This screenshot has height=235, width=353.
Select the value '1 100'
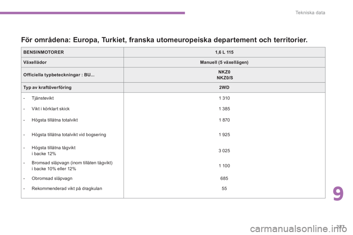[224, 166]
